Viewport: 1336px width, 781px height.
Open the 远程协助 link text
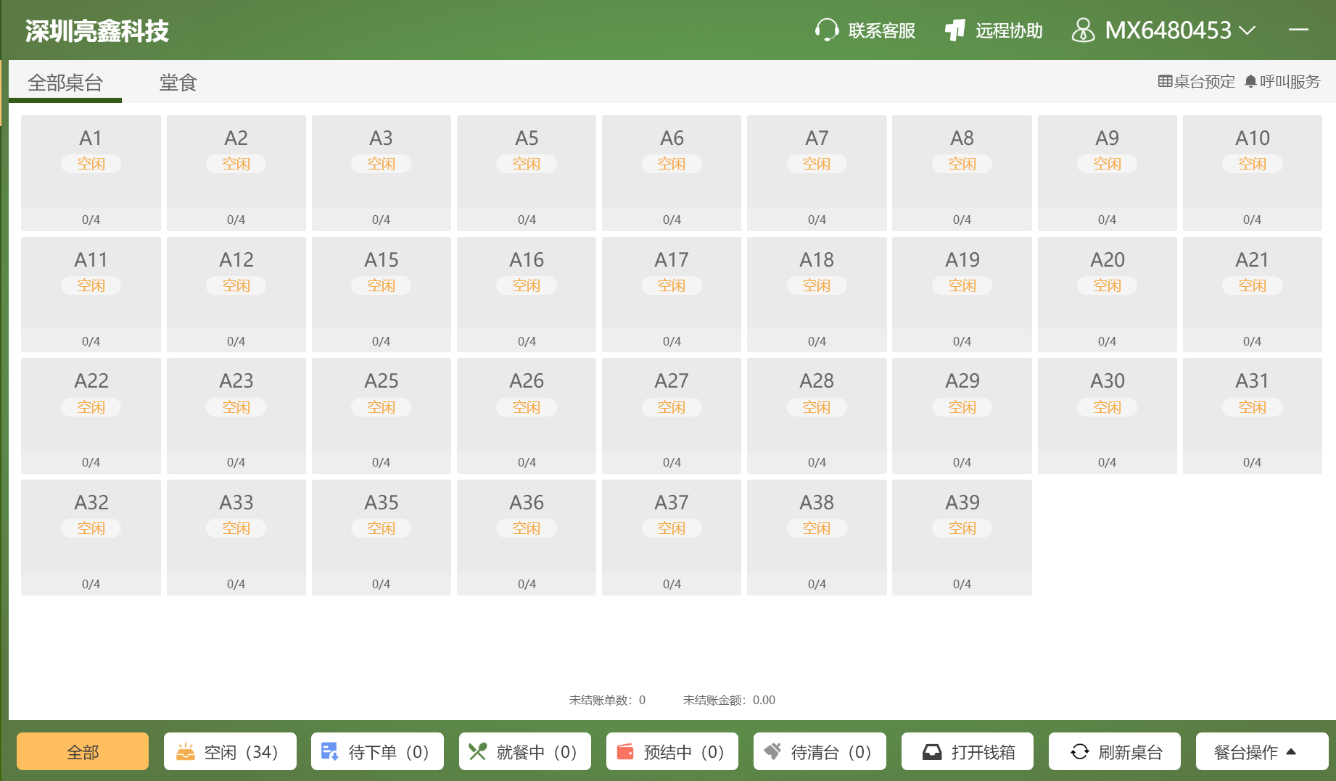[1009, 30]
